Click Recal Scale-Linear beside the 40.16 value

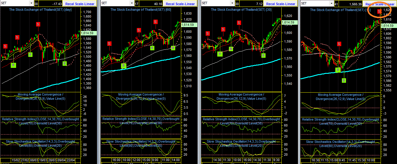click(180, 4)
